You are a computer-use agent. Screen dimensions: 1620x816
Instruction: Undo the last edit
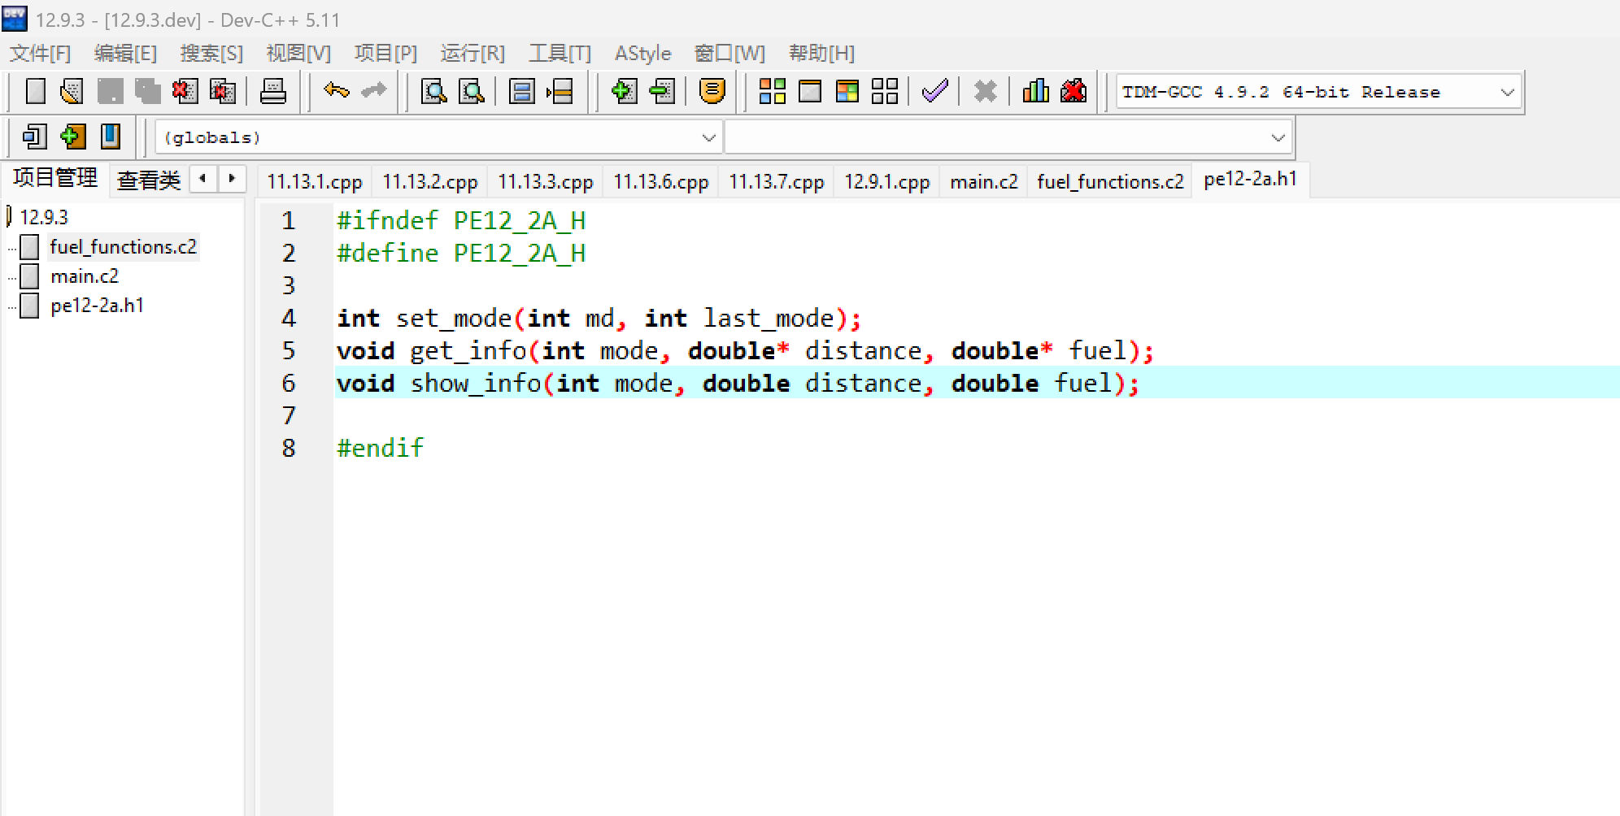(336, 90)
